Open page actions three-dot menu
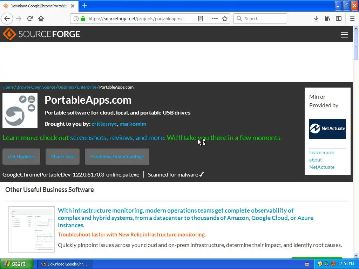Viewport: 359px width, 269px height. [215, 19]
